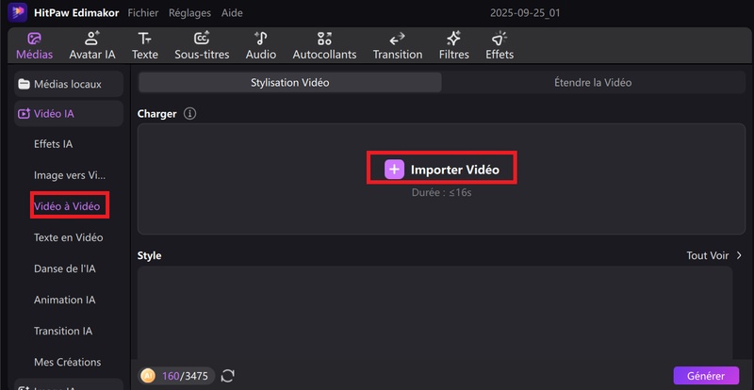Open the Sous-titres tool
The width and height of the screenshot is (754, 390).
tap(202, 45)
